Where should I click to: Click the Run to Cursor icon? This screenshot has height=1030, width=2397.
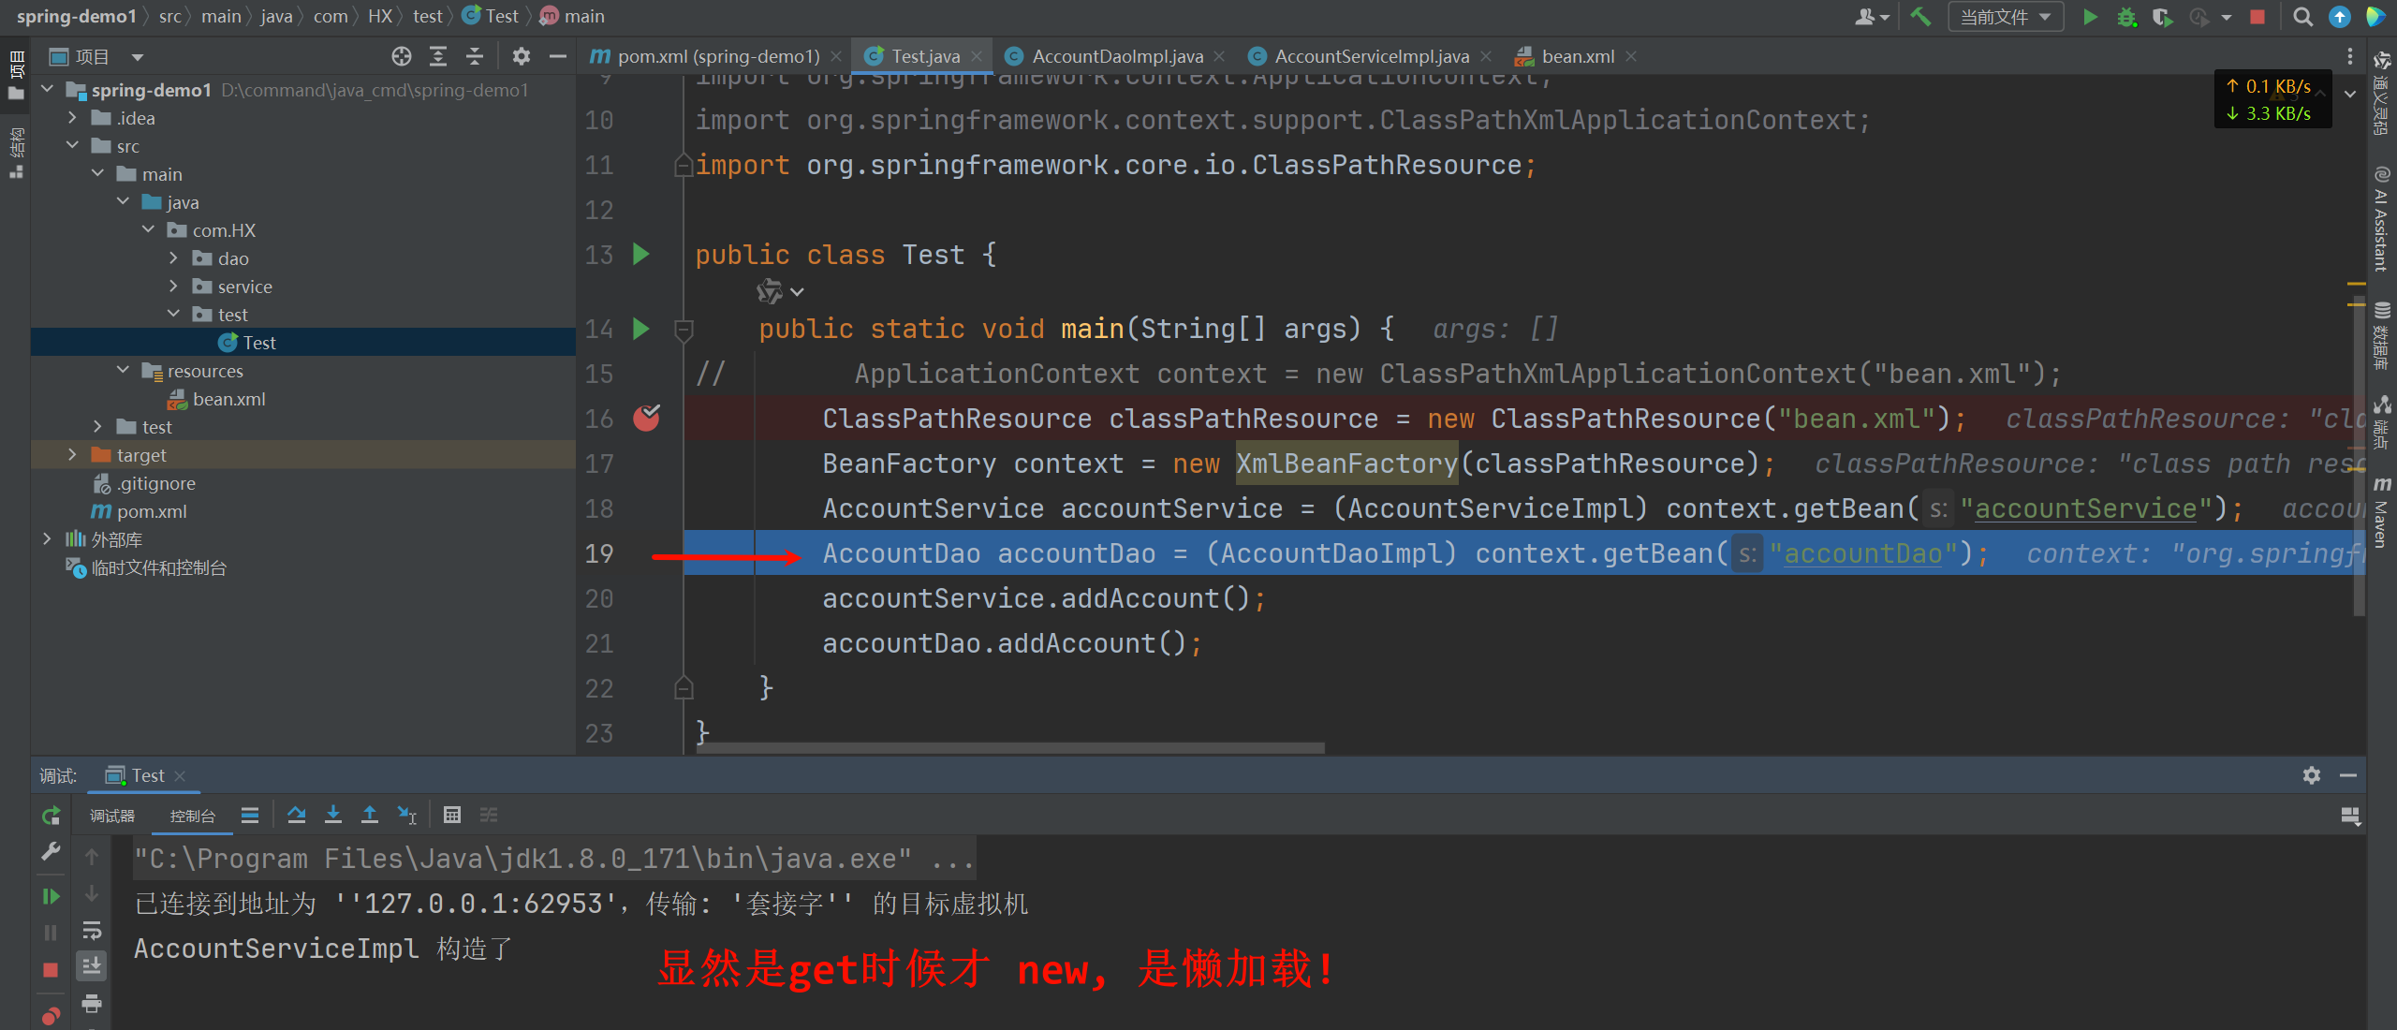coord(406,815)
